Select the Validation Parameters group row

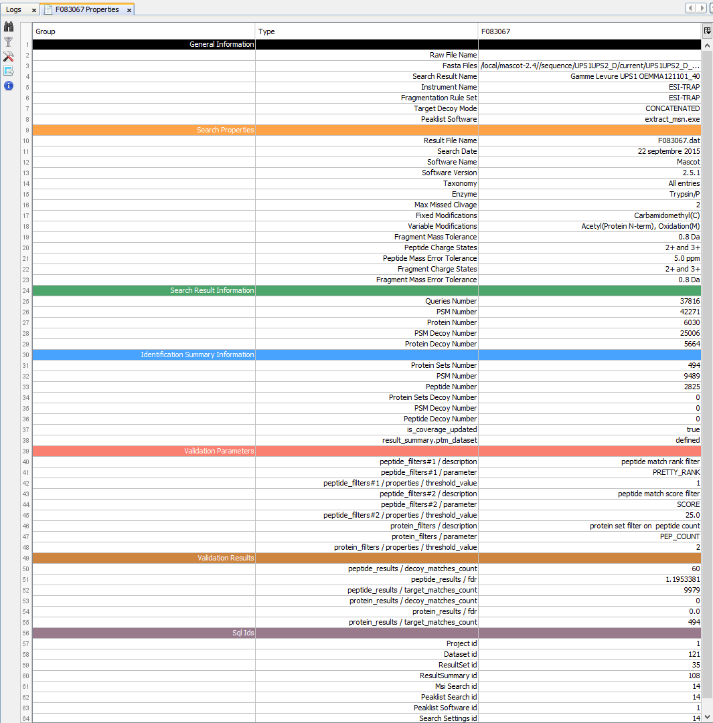click(367, 451)
